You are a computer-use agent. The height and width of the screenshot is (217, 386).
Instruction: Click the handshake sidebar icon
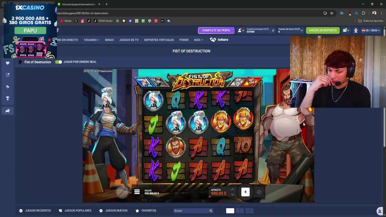click(8, 111)
